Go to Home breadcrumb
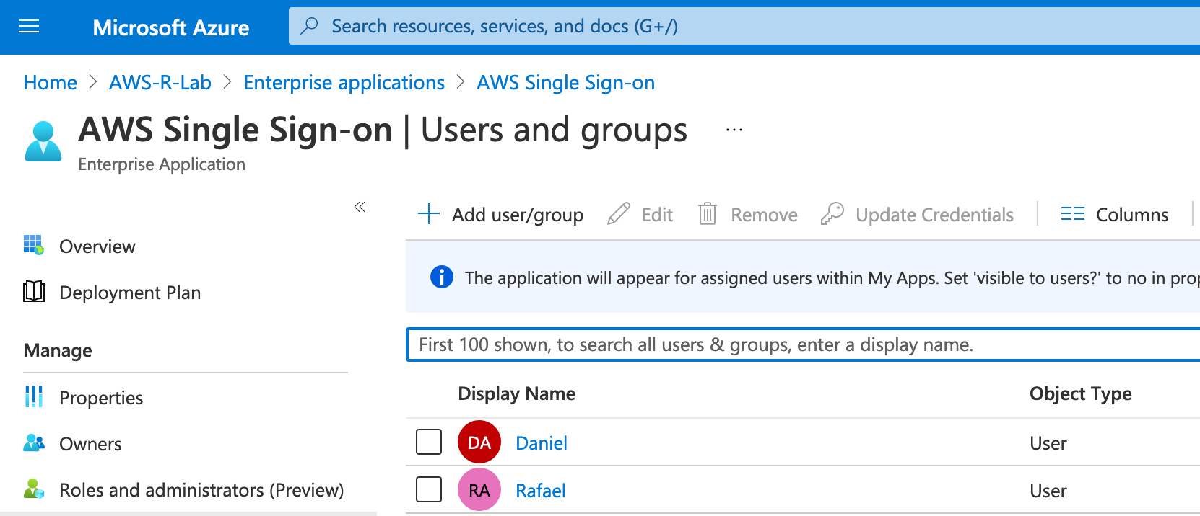The width and height of the screenshot is (1200, 516). point(50,82)
